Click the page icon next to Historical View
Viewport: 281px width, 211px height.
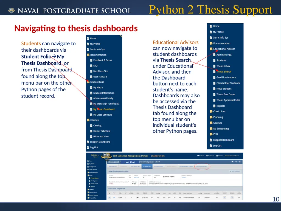point(91,137)
